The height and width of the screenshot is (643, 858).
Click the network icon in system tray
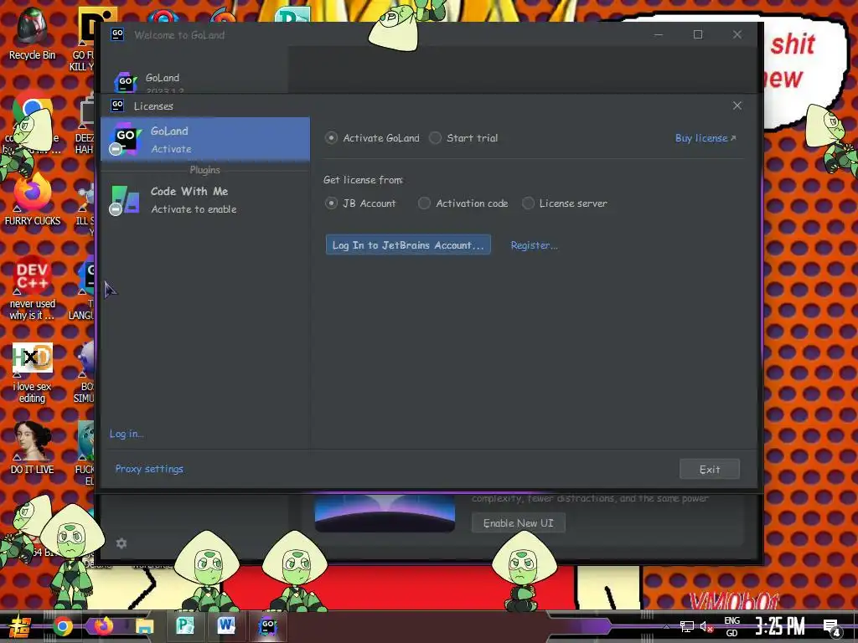687,626
